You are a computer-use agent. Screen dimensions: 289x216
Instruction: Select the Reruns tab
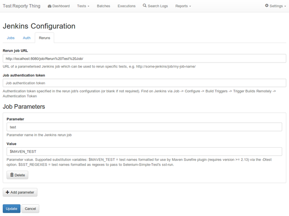point(44,38)
